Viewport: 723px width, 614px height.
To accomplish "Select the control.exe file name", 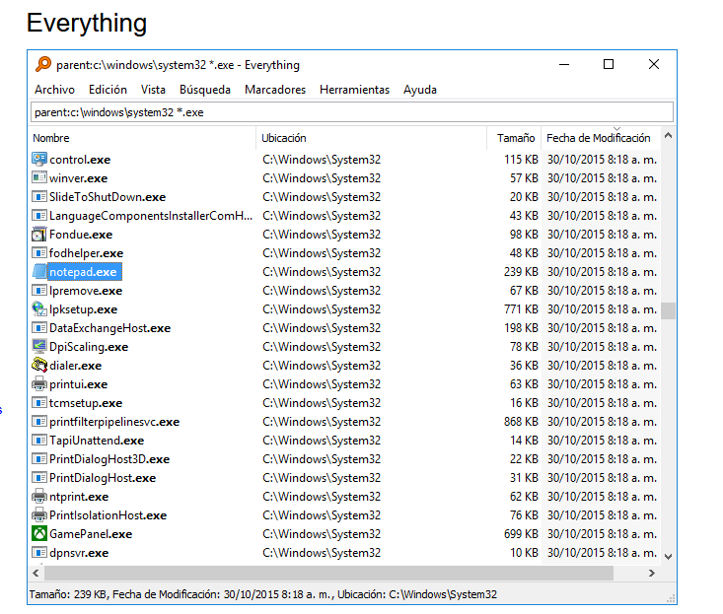I will (x=80, y=160).
